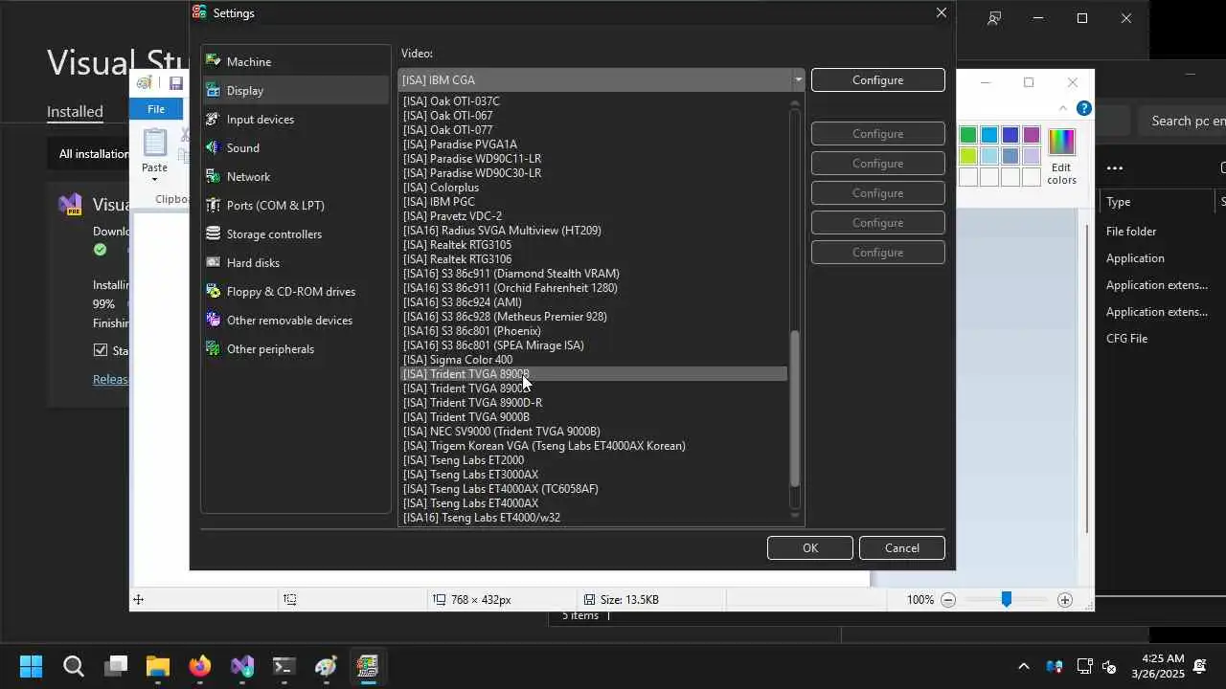This screenshot has width=1226, height=689.
Task: Toggle the Start after installation checkbox
Action: coord(101,350)
